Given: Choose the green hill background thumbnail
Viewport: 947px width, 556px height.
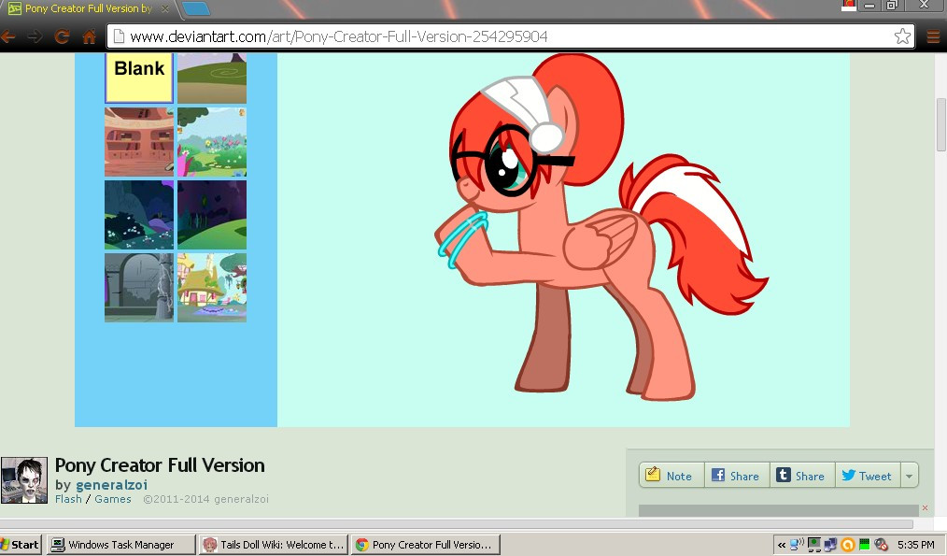Looking at the screenshot, I should (x=212, y=78).
